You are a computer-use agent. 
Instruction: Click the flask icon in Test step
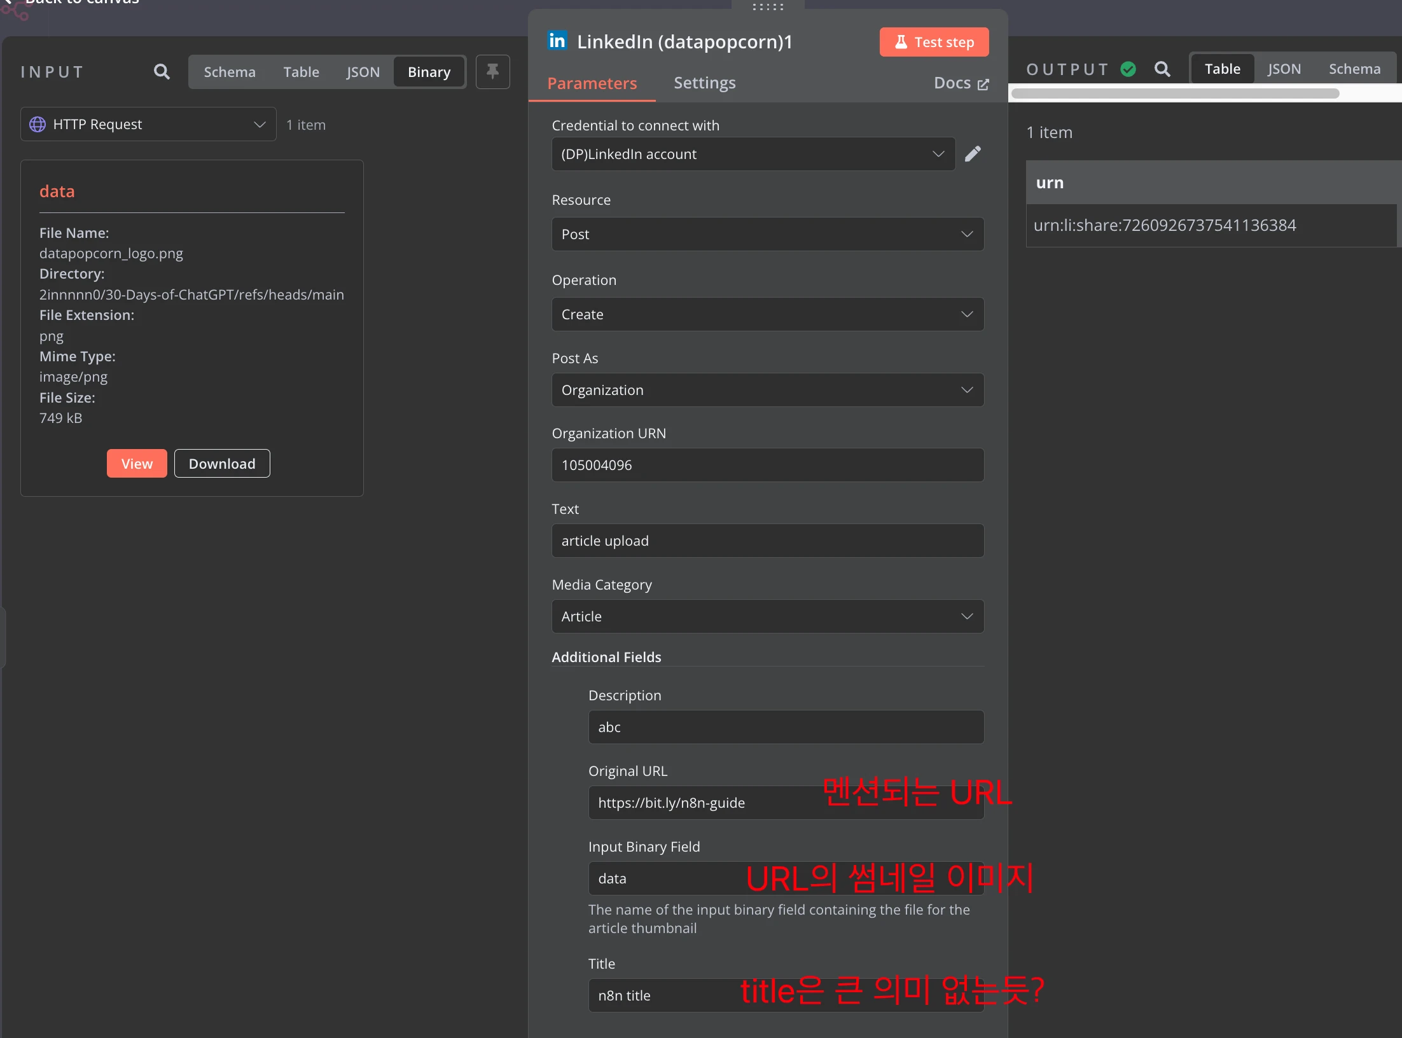[x=901, y=42]
